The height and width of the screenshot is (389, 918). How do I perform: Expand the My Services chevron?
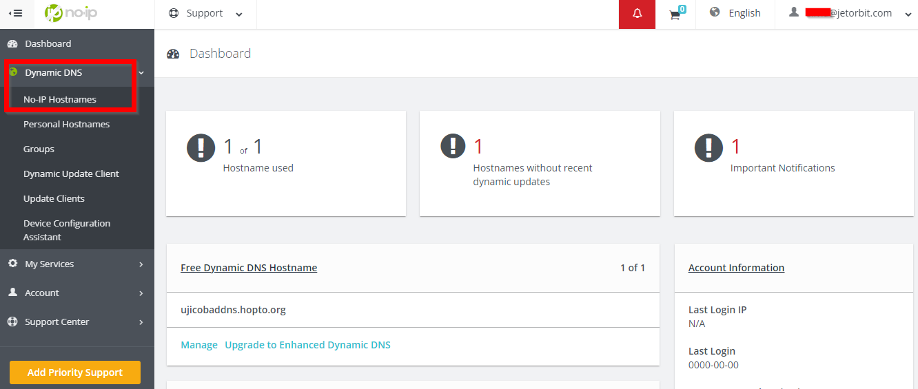tap(141, 264)
